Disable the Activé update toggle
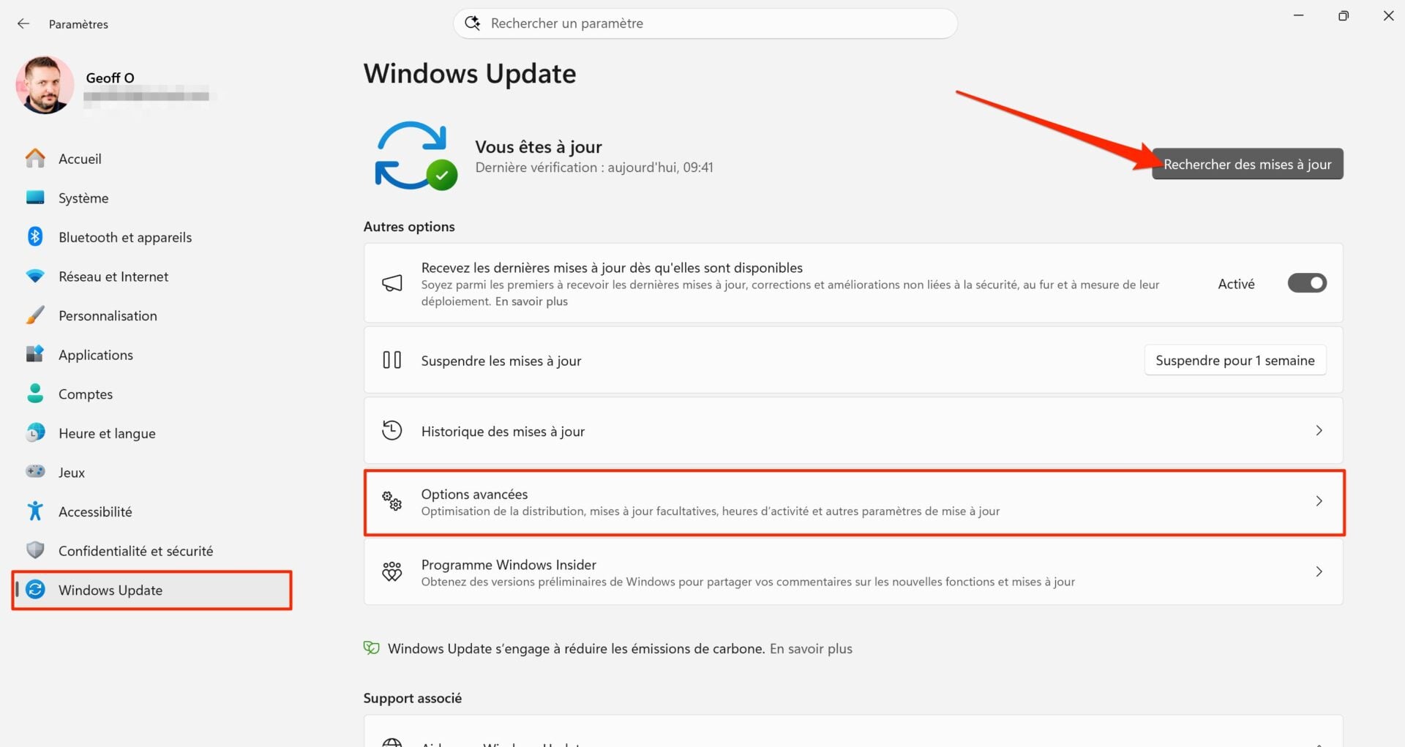The height and width of the screenshot is (747, 1405). 1308,283
